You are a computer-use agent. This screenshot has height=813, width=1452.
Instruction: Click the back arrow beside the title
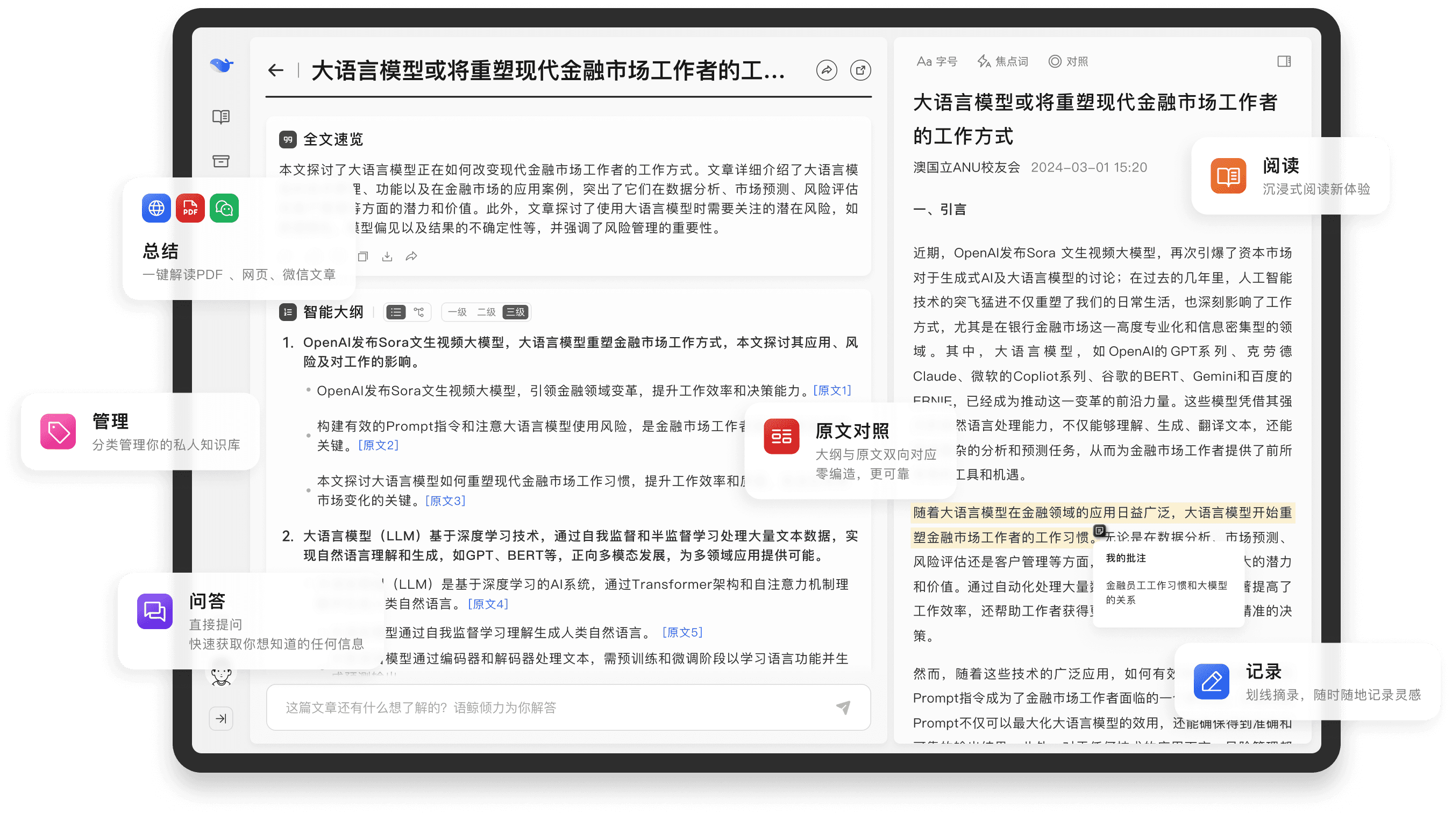tap(276, 70)
